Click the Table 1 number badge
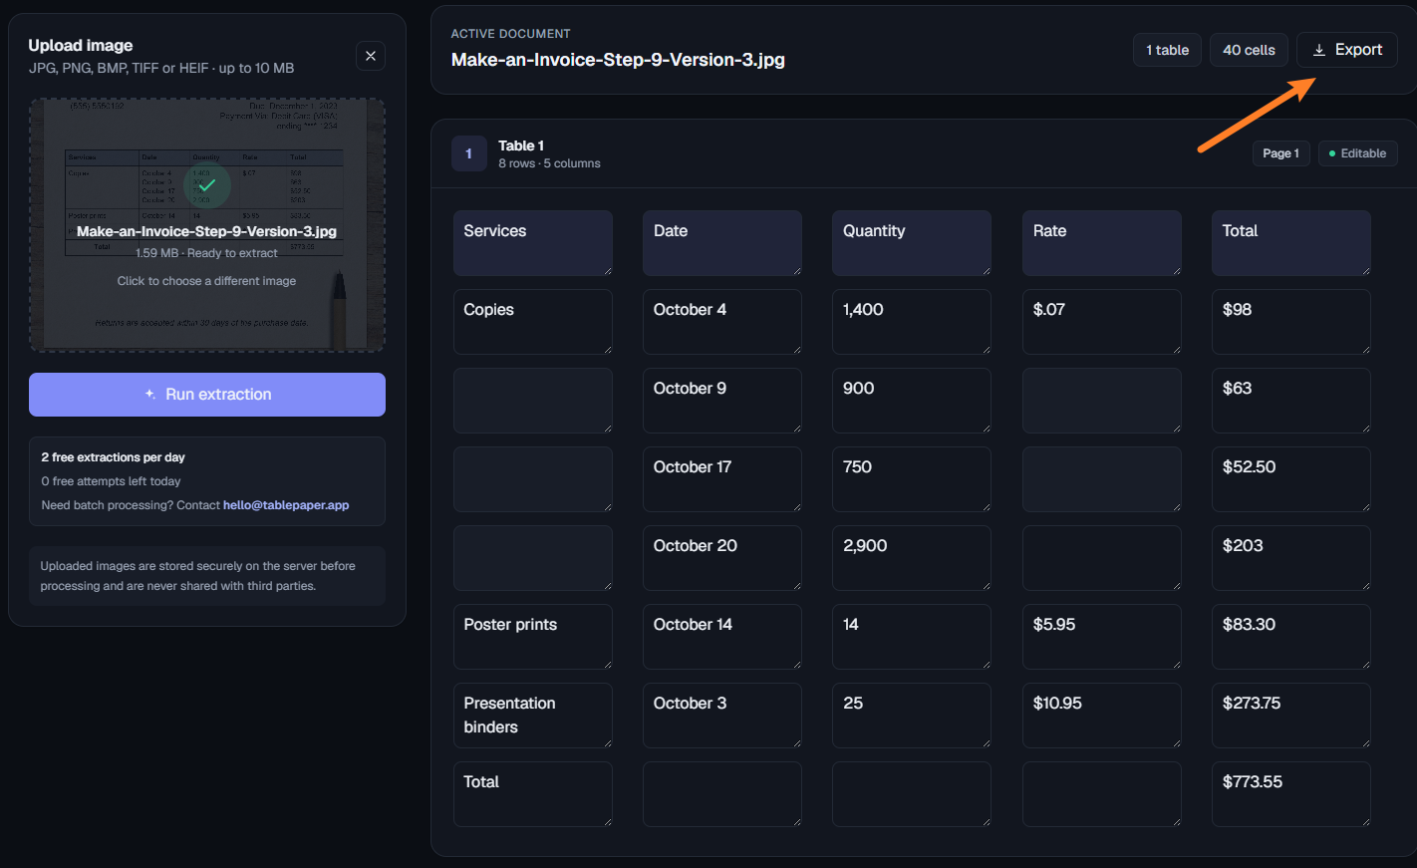Viewport: 1417px width, 868px height. 468,153
